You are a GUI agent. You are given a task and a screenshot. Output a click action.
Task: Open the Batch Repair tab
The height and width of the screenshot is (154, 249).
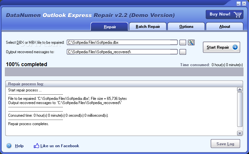(x=148, y=26)
